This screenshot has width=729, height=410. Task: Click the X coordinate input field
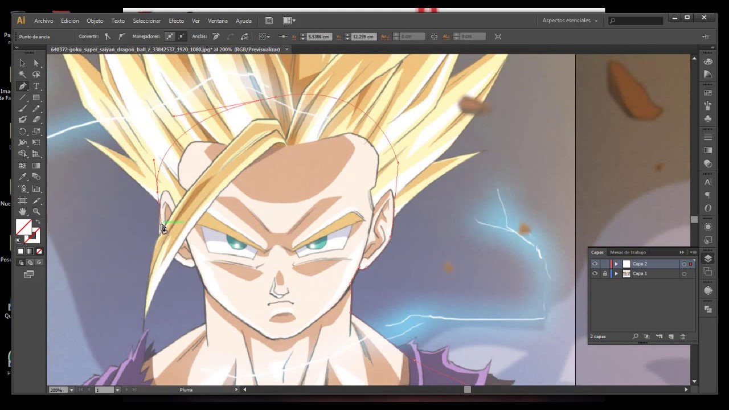(x=319, y=36)
